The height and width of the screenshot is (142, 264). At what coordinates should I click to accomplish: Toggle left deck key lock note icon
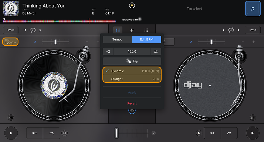35,42
